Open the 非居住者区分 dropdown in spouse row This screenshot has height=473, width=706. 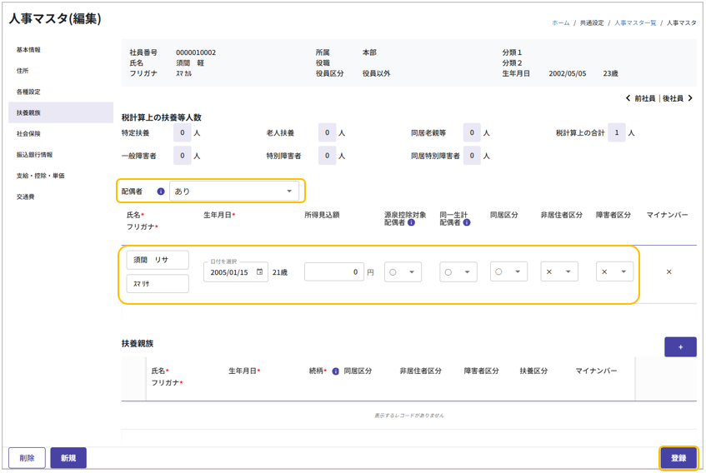tap(558, 272)
